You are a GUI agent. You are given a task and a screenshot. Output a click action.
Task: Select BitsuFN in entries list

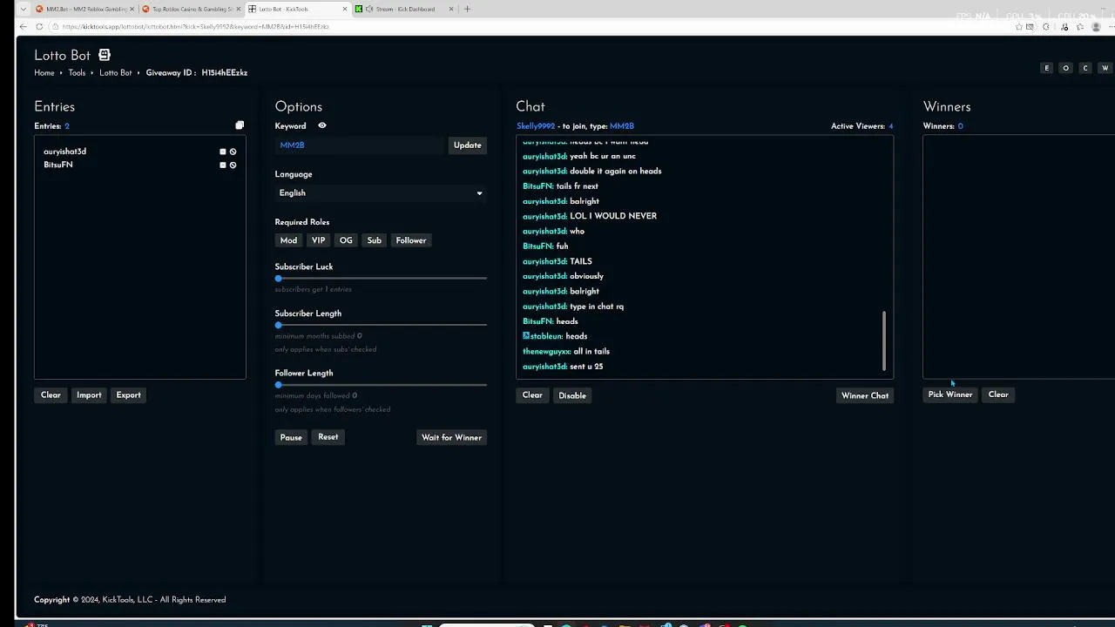[58, 165]
